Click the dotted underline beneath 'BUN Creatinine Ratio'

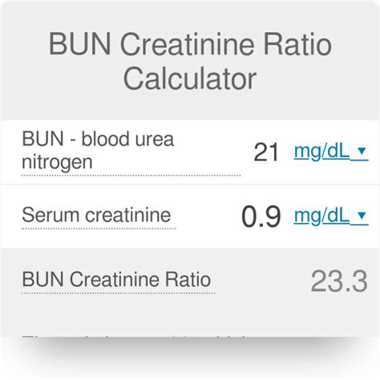[x=119, y=293]
